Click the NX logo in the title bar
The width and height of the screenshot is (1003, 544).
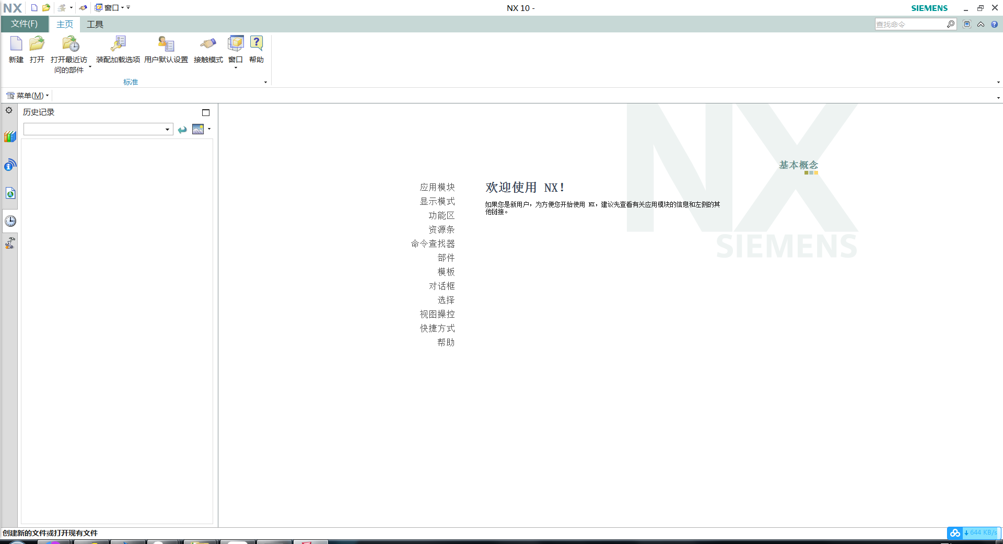click(x=13, y=8)
